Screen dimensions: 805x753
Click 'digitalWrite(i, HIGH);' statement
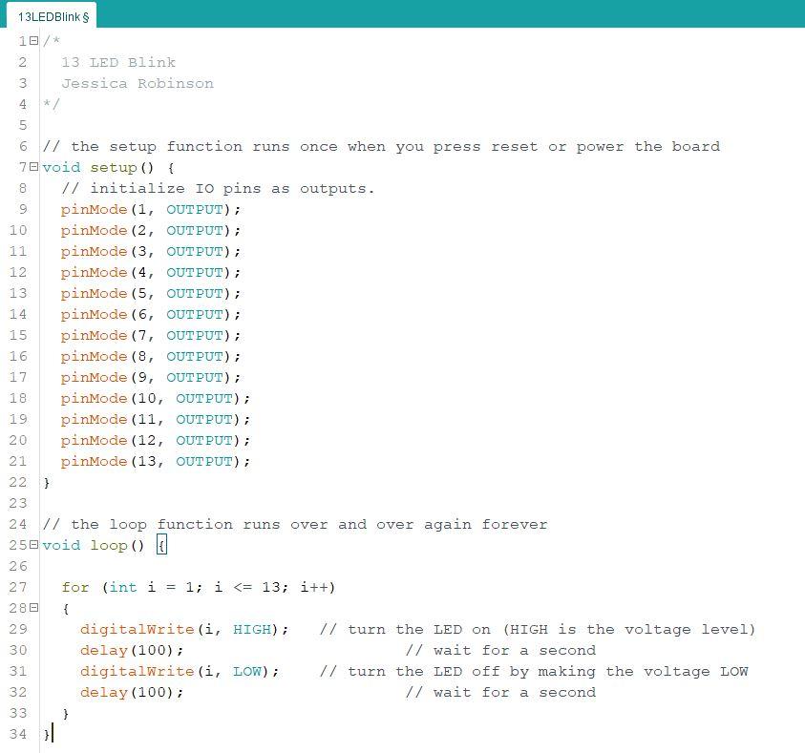(x=185, y=629)
